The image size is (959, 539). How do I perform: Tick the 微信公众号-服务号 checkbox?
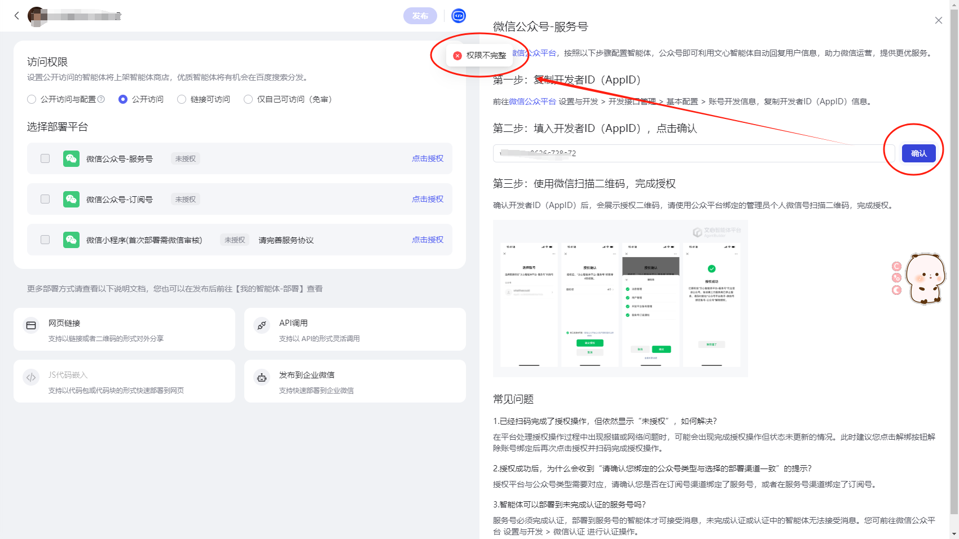[x=45, y=158]
